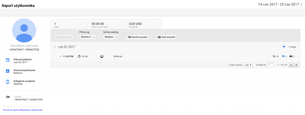Click the calendar icon beside Data pozyskania
Image resolution: width=305 pixels, height=115 pixels.
click(7, 60)
